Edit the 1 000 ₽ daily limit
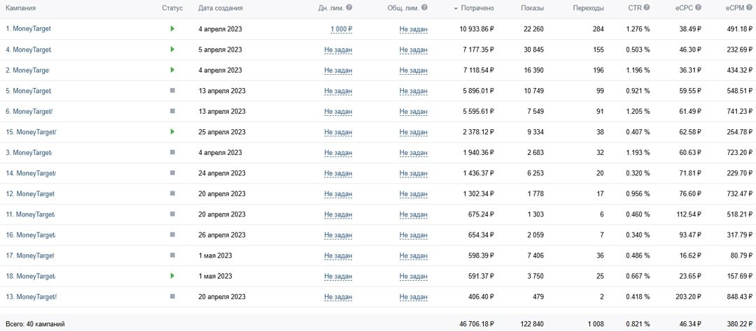756x331 pixels. tap(341, 29)
